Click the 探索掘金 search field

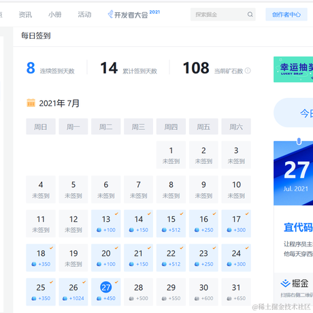coord(223,14)
